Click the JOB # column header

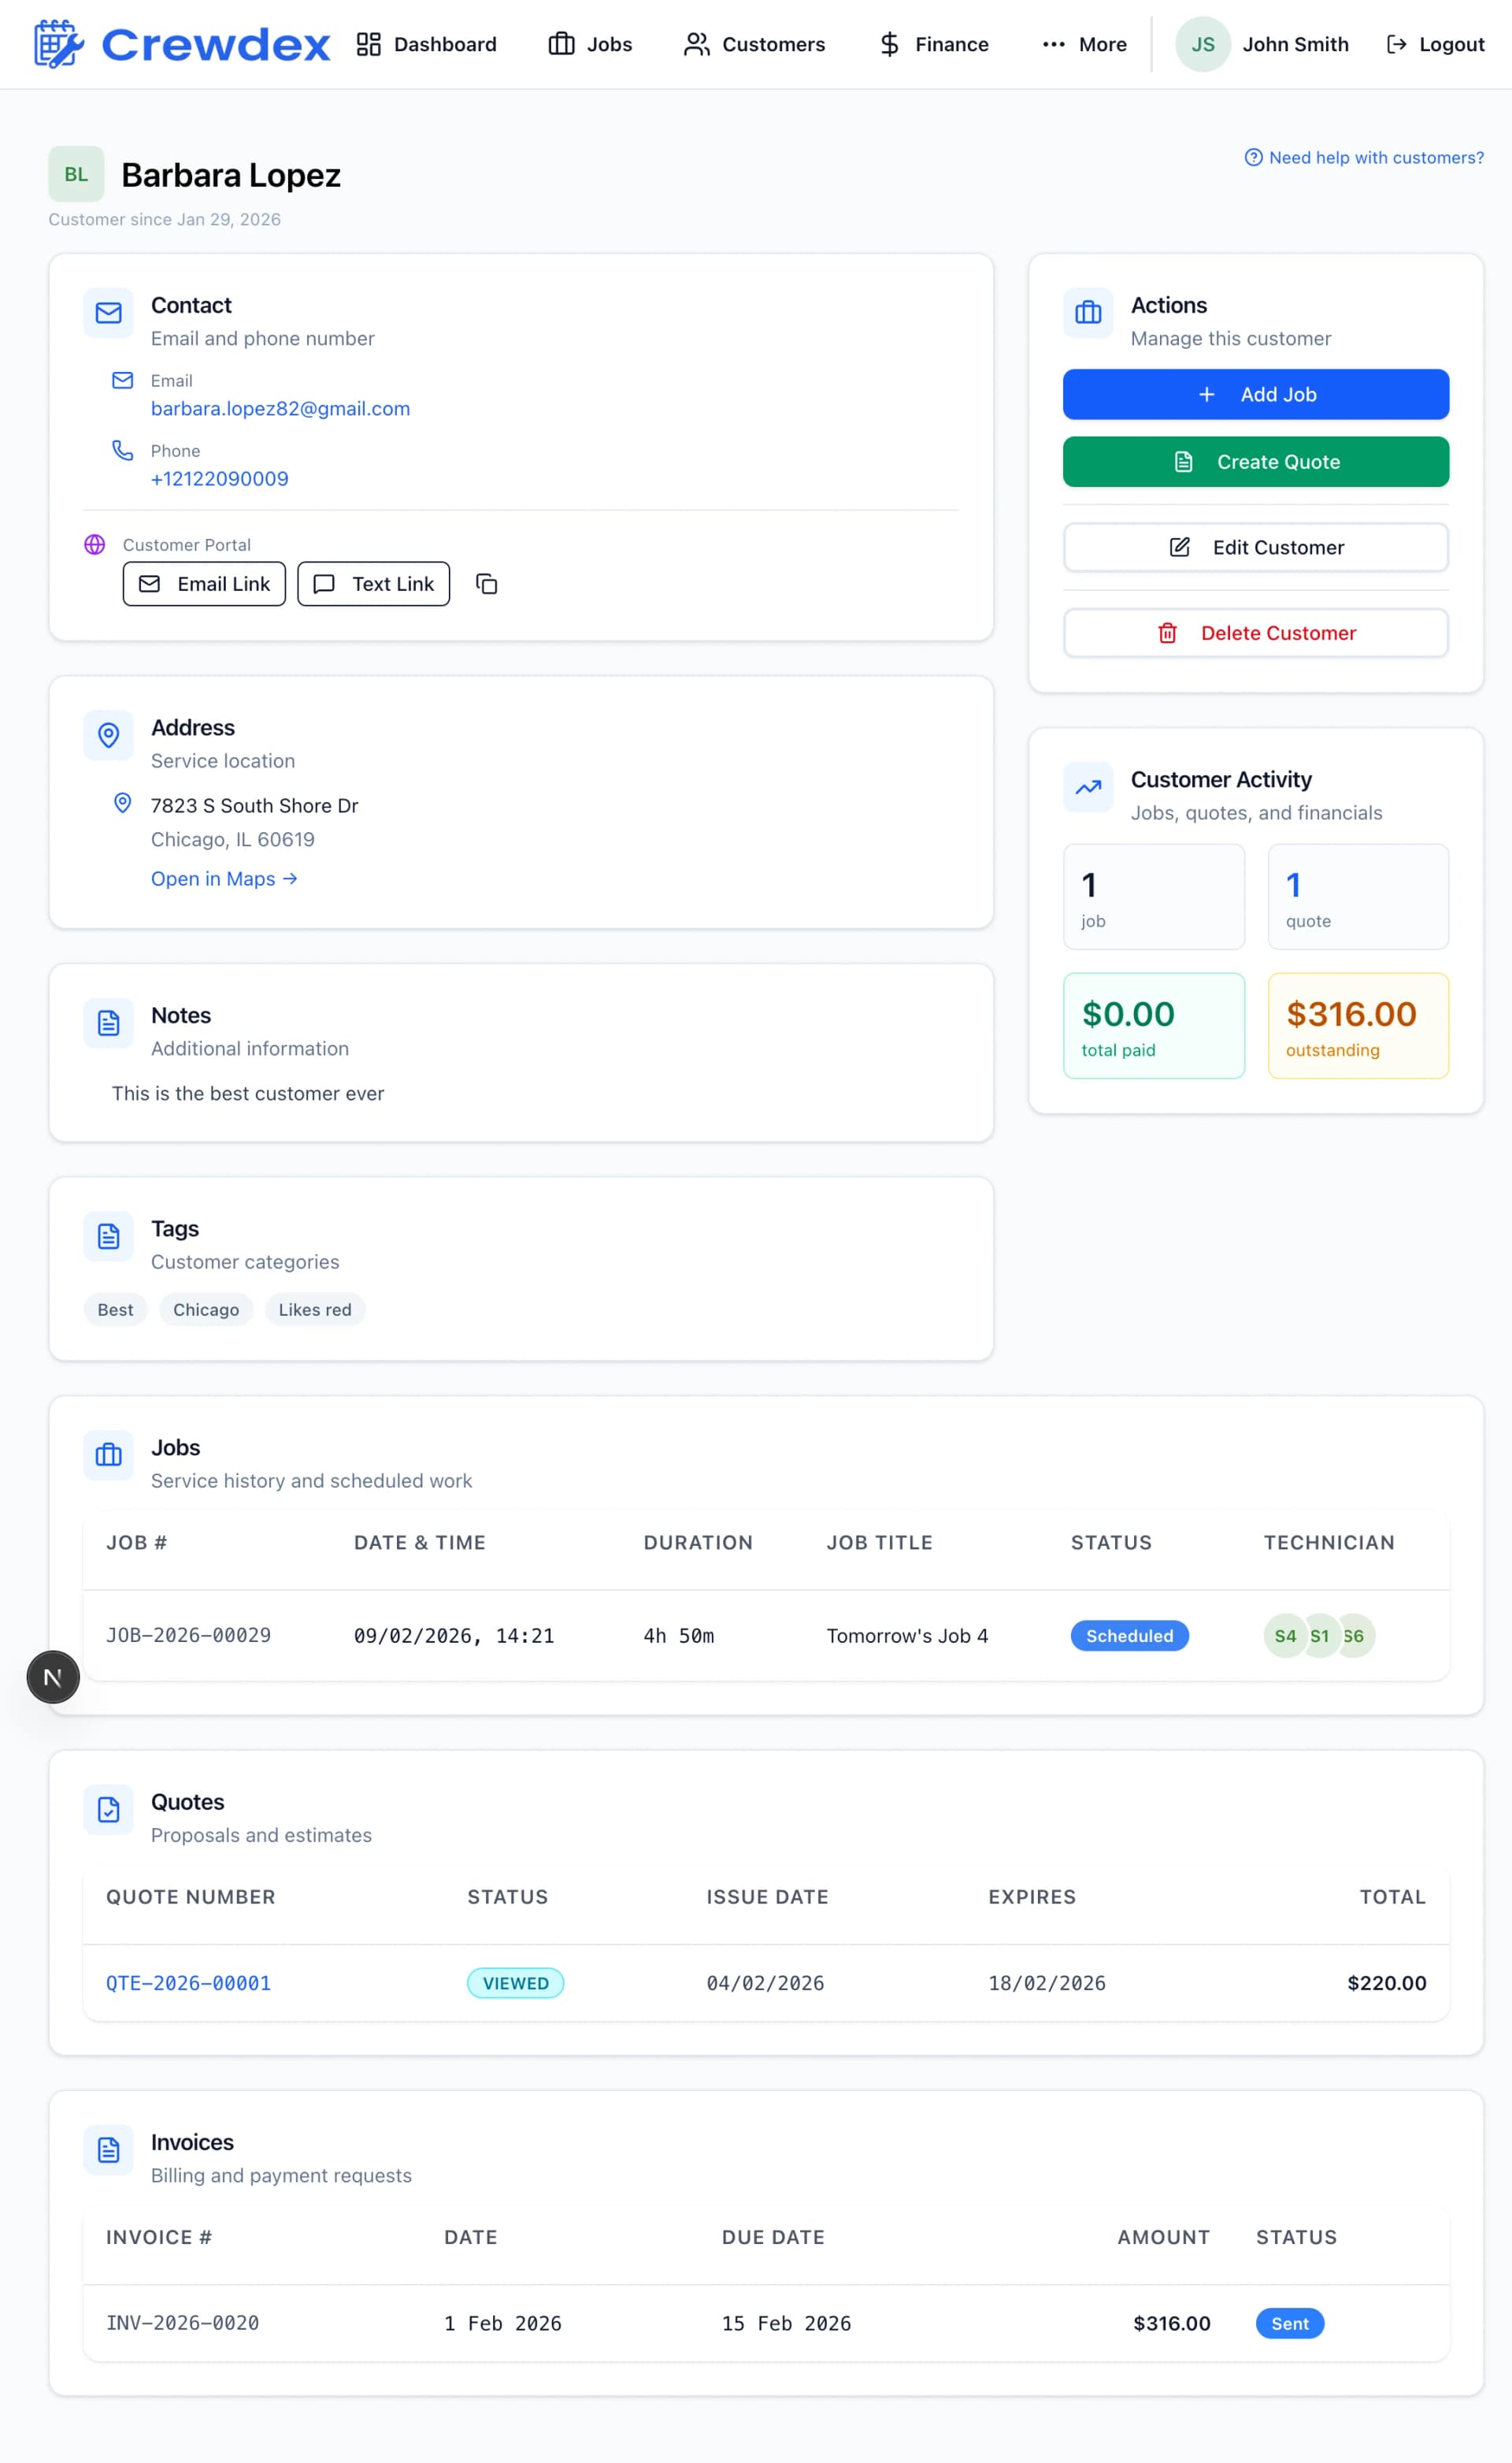click(x=137, y=1543)
